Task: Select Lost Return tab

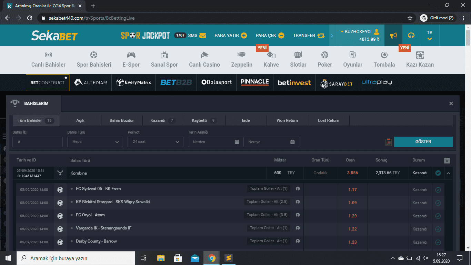Action: point(329,120)
